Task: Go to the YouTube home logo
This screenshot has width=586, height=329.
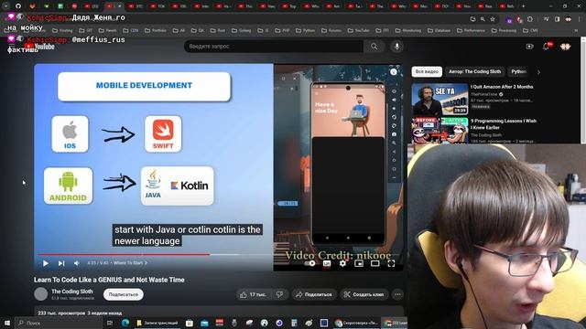Action: coord(39,47)
